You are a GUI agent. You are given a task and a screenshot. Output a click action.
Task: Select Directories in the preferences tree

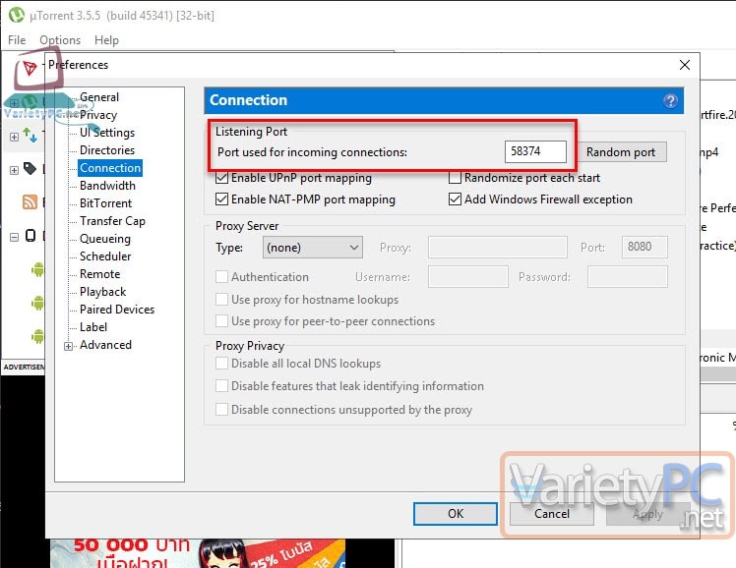[x=107, y=150]
